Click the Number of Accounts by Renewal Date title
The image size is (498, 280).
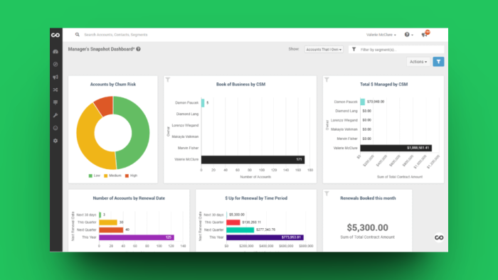[x=129, y=198]
